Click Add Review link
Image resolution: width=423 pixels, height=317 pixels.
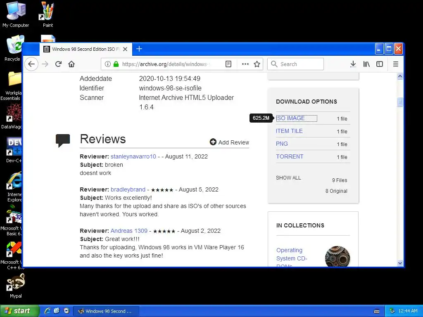click(x=229, y=142)
